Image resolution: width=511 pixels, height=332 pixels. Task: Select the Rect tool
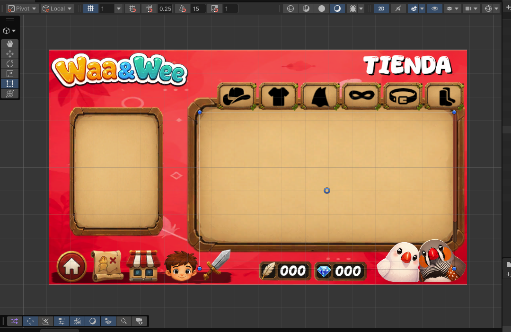tap(10, 84)
